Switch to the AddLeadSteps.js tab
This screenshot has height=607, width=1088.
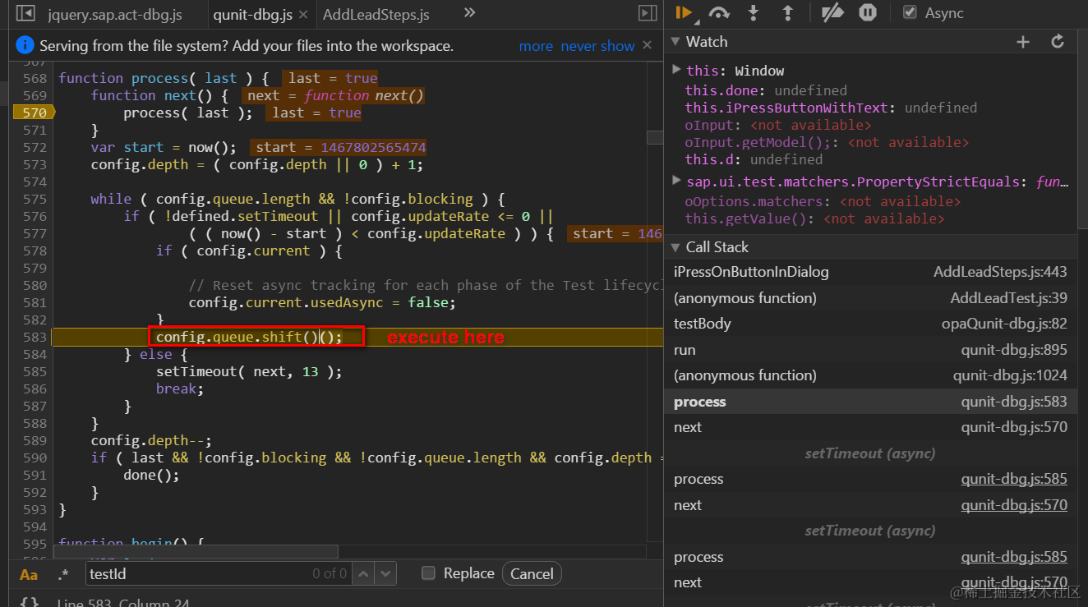pyautogui.click(x=376, y=14)
